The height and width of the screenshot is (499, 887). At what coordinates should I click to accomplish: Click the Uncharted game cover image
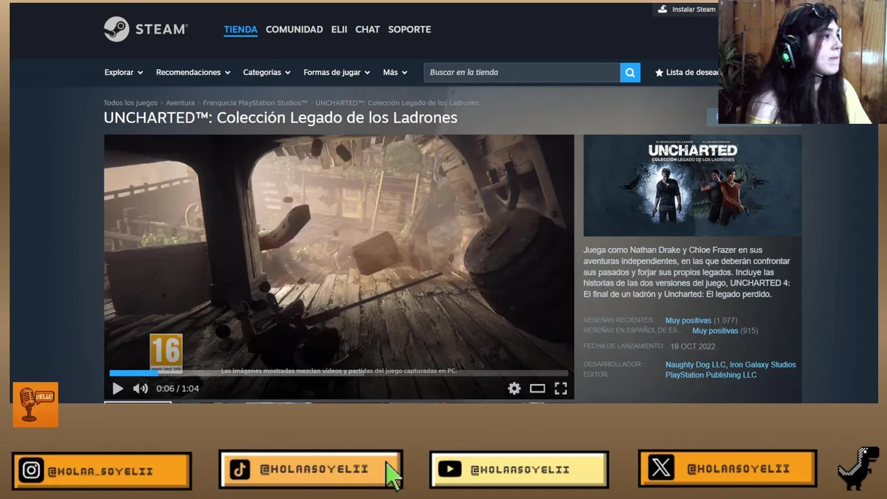(x=692, y=186)
